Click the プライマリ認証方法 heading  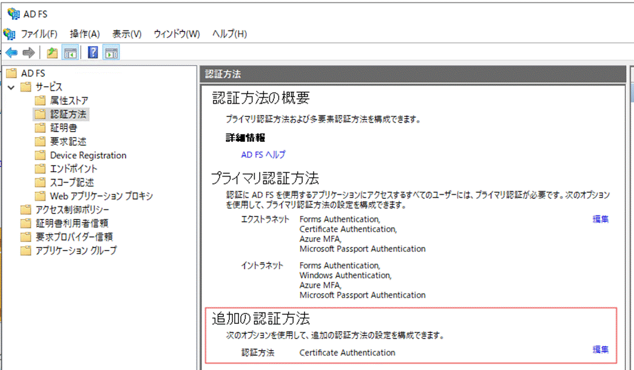click(265, 178)
